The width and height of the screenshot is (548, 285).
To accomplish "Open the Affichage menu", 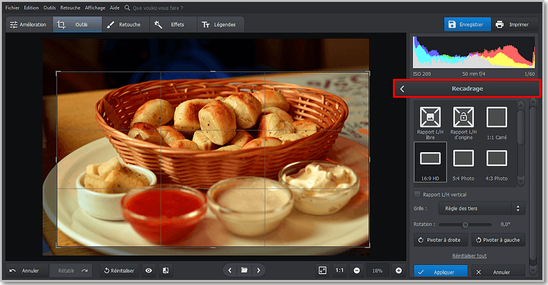I will (x=95, y=8).
